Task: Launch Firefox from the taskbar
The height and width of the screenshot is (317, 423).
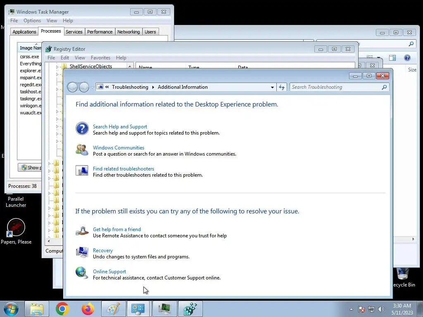Action: coord(88,309)
